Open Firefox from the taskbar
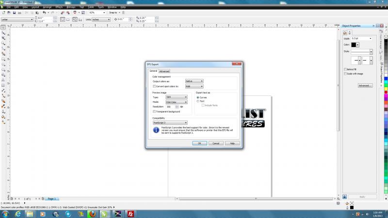388x218 pixels. (x=92, y=214)
